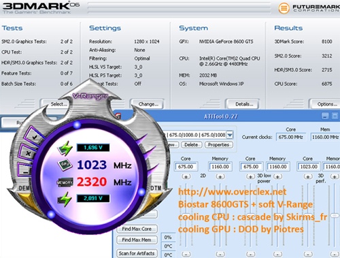Click the GPU chip icon in V-Ranger
This screenshot has width=340, height=258.
pos(65,165)
